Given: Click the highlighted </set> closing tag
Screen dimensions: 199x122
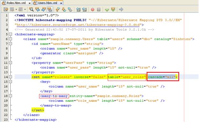Looking at the screenshot, I should point(38,110).
